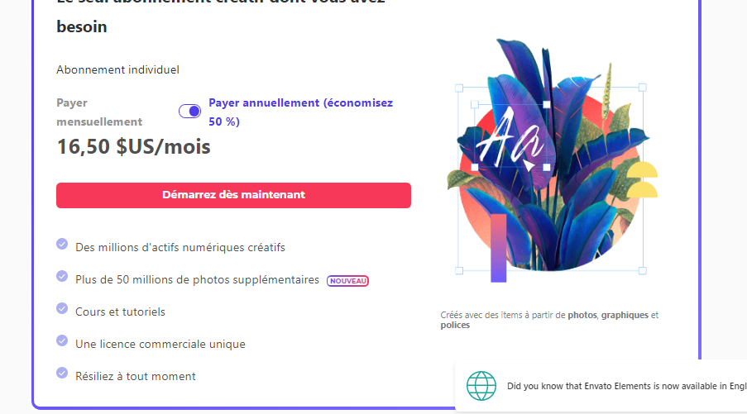Click the "16,50 $US/mois" price text

[x=133, y=147]
